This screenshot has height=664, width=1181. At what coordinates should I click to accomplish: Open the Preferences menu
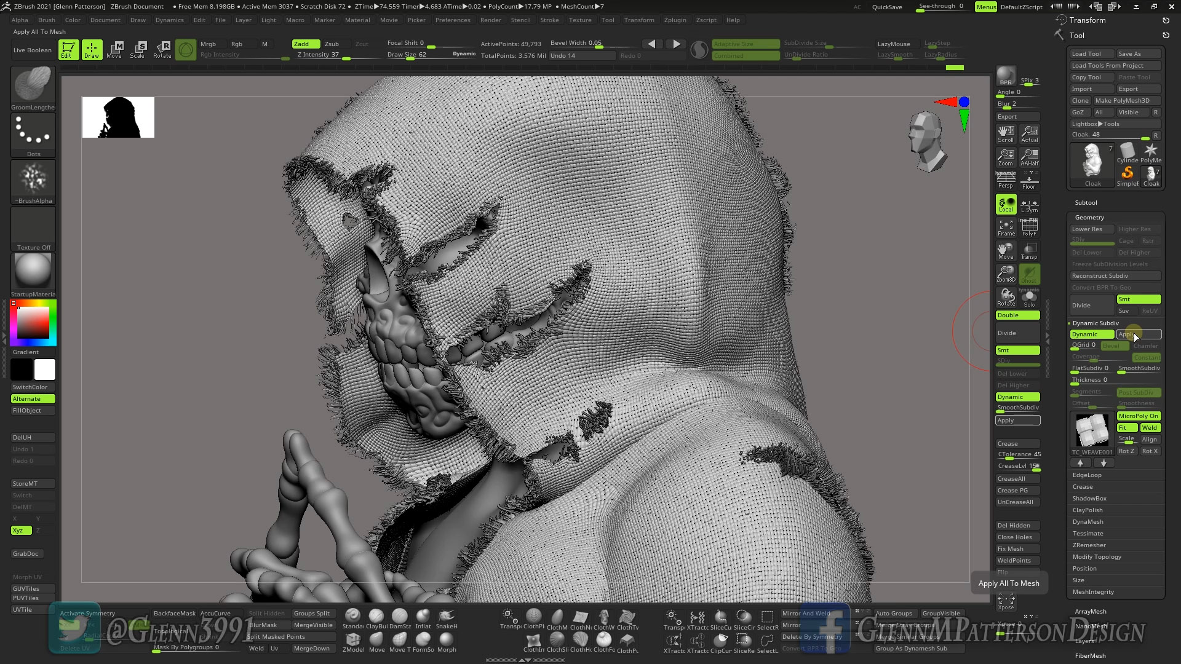click(453, 20)
